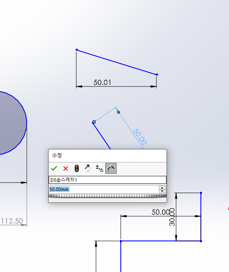Viewport: 229px width, 272px height.
Task: Select the black horizontal 50.00 dimension near the rectangle
Action: (161, 212)
